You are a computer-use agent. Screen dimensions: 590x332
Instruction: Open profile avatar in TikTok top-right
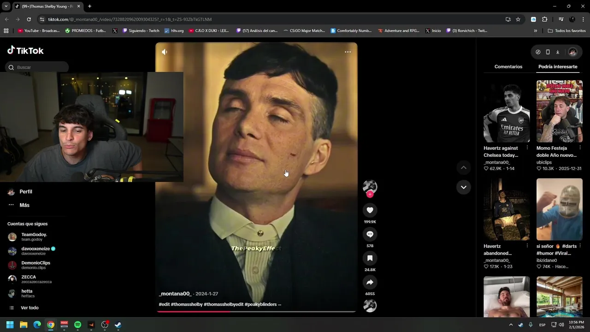coord(572,52)
